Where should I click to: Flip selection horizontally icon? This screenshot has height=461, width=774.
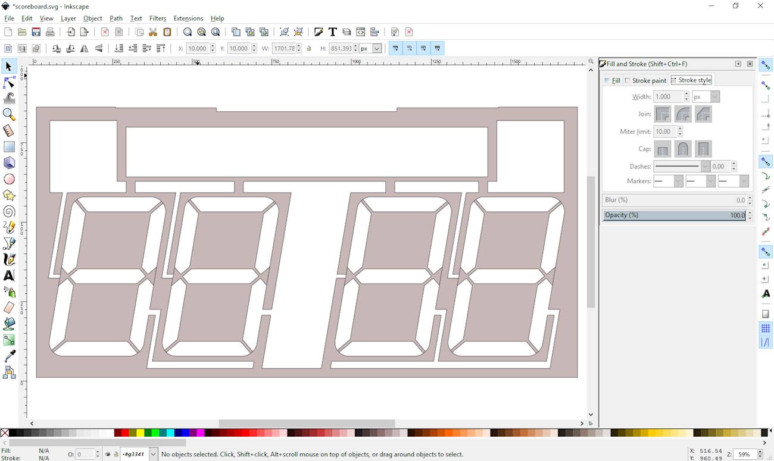85,49
